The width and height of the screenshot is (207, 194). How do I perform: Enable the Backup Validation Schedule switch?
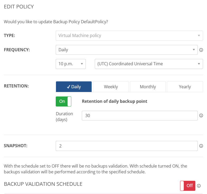(x=187, y=186)
